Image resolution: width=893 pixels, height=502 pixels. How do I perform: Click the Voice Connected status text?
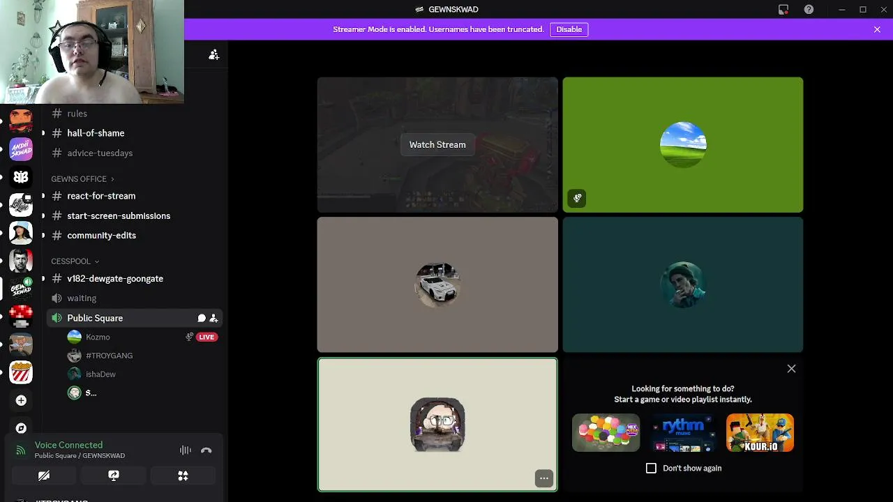tap(68, 445)
